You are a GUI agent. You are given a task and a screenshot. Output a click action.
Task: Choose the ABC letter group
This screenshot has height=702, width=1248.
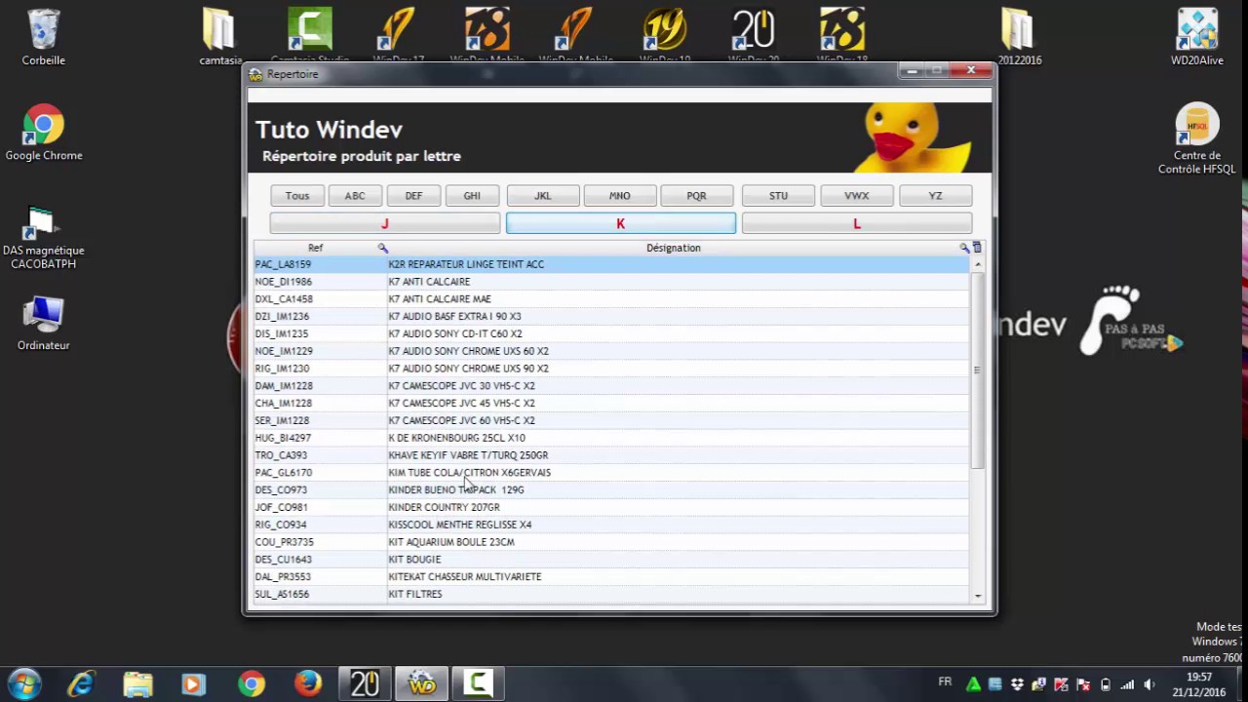355,196
